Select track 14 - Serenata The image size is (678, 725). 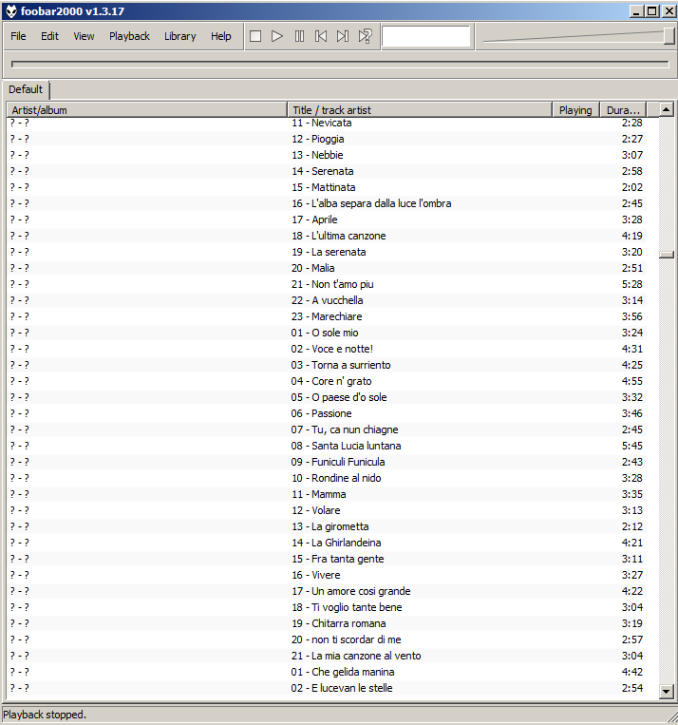pyautogui.click(x=327, y=171)
